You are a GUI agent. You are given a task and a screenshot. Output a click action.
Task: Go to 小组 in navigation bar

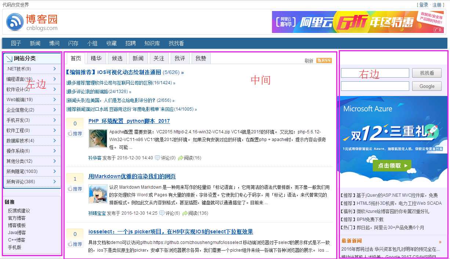[92, 43]
